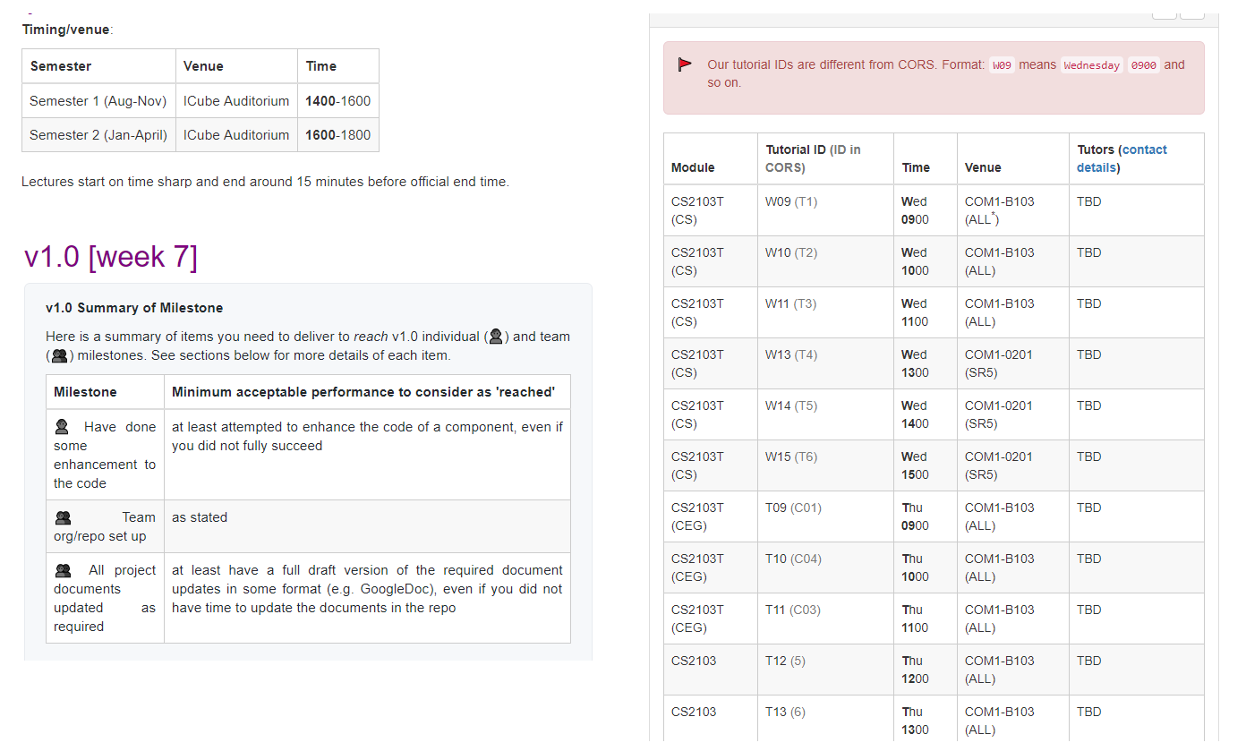Click the '0900' code badge in the notice
This screenshot has height=751, width=1246.
[x=1143, y=65]
